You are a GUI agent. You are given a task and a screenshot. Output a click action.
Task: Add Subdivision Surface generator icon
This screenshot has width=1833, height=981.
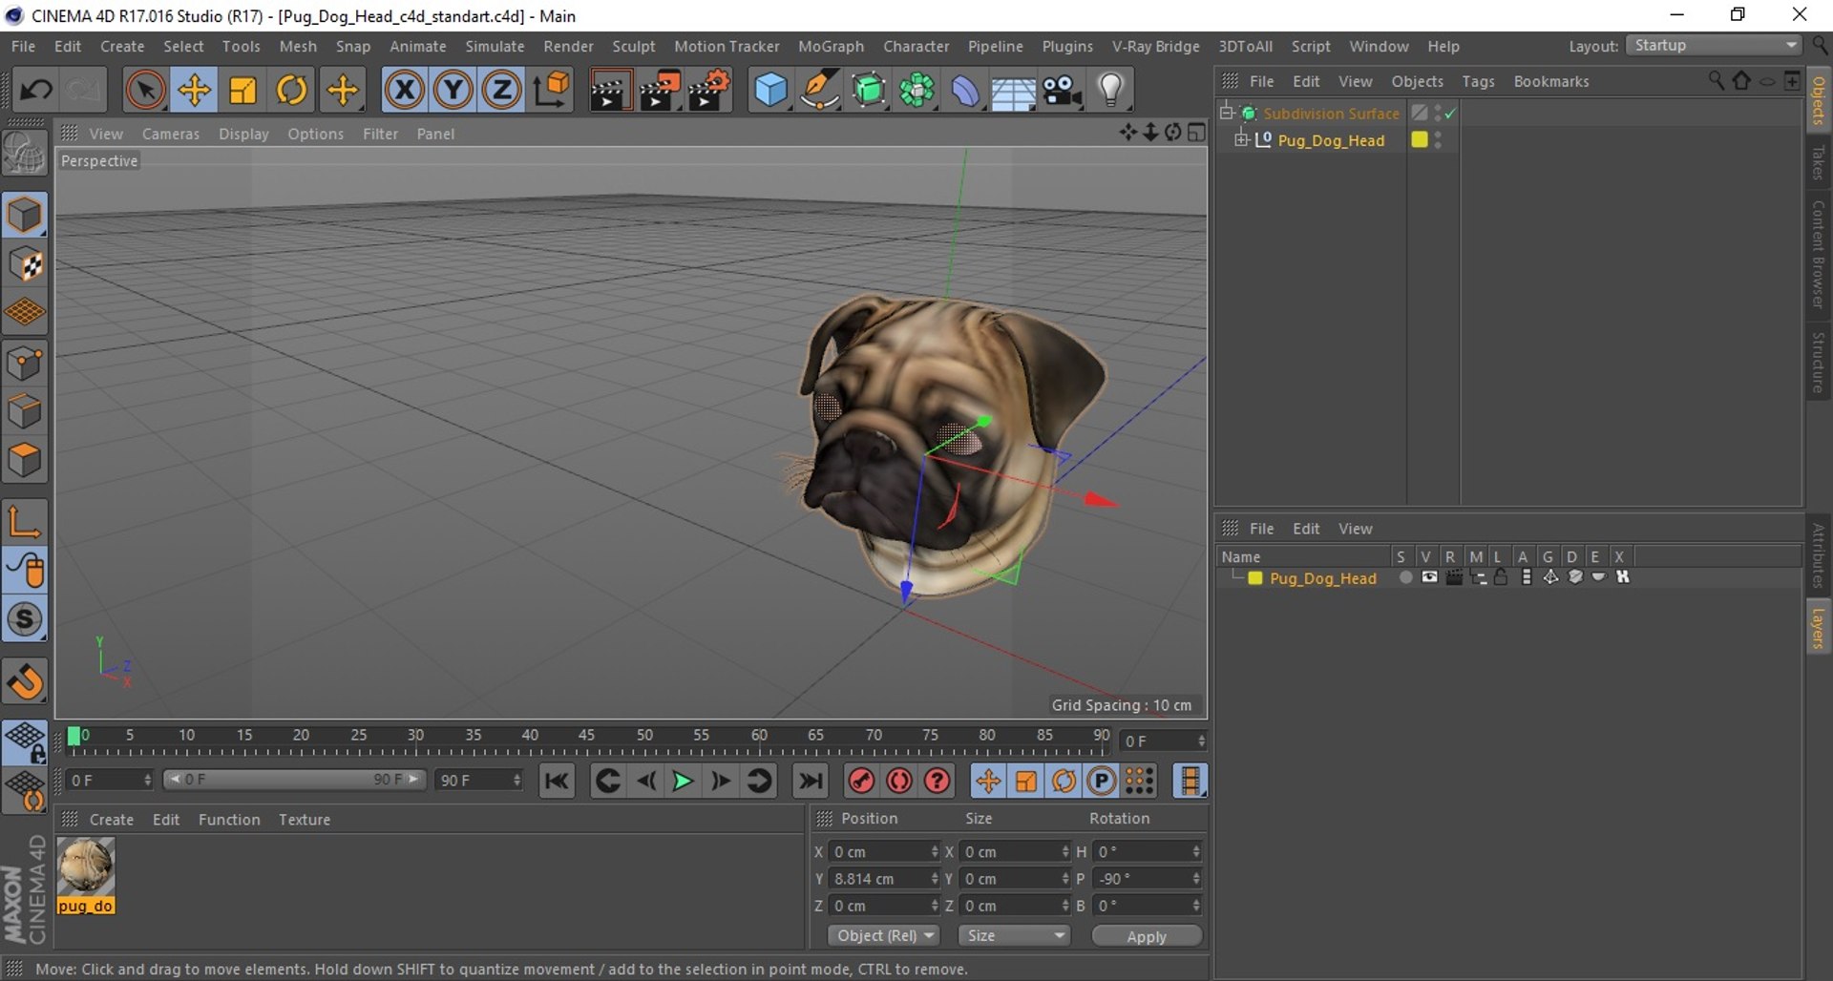tap(868, 91)
